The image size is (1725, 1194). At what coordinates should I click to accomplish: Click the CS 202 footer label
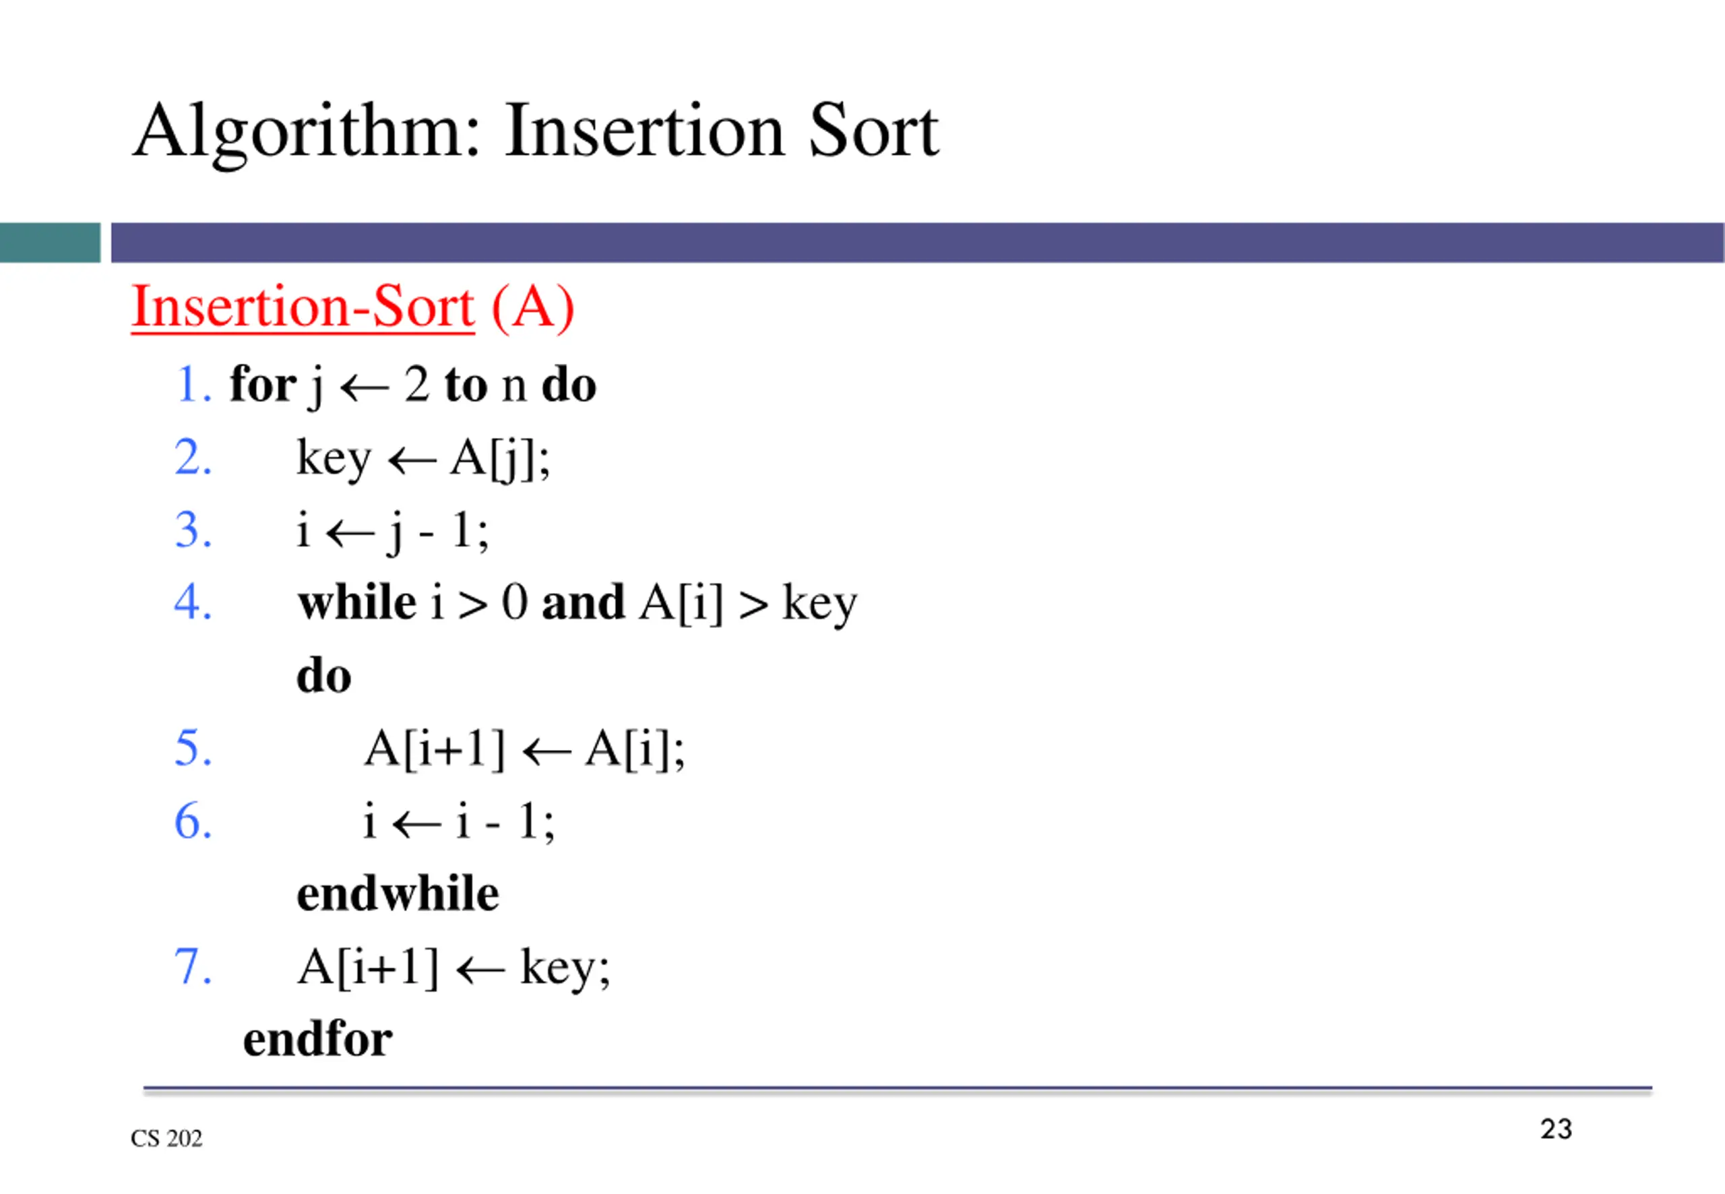pos(166,1138)
